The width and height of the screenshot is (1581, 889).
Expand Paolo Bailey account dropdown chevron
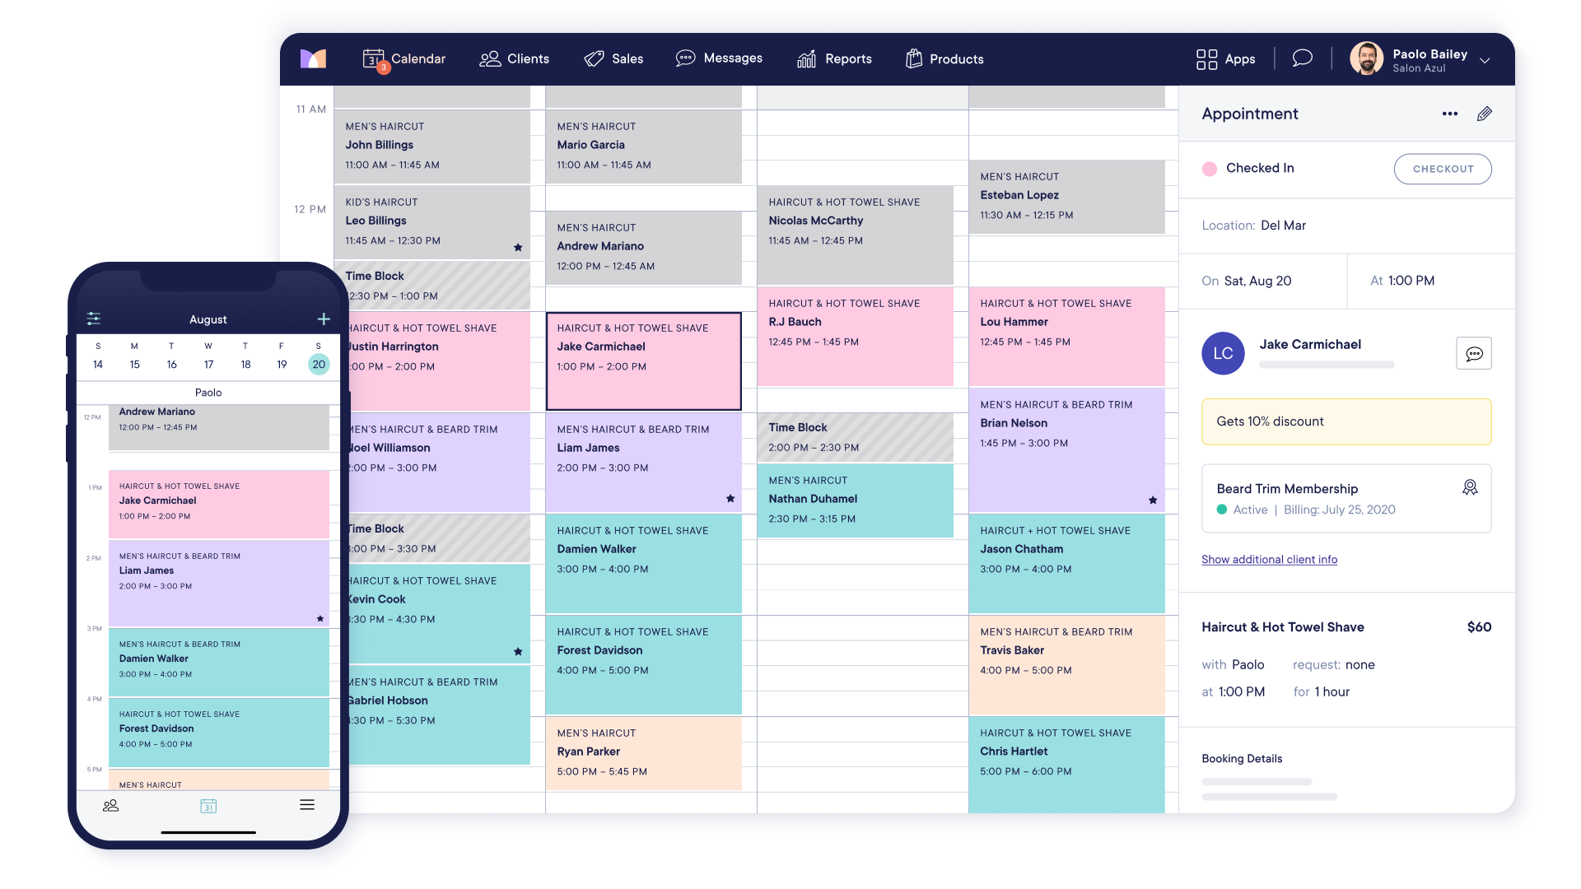pos(1485,60)
